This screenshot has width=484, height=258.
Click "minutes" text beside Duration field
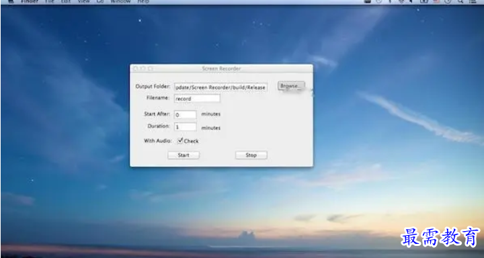click(211, 128)
